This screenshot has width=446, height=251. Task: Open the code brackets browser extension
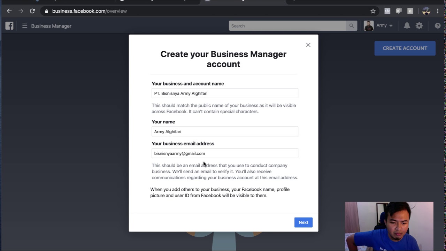pyautogui.click(x=387, y=11)
